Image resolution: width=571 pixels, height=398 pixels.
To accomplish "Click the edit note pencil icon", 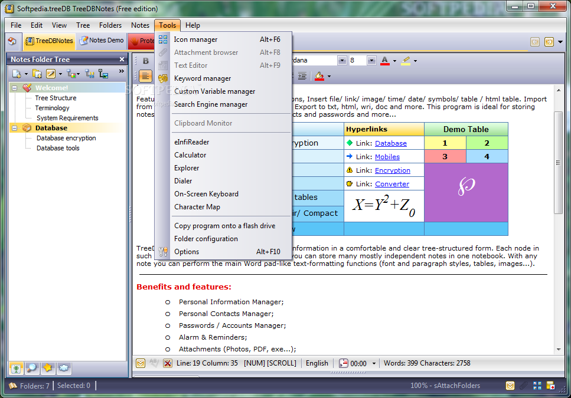I will pyautogui.click(x=51, y=74).
